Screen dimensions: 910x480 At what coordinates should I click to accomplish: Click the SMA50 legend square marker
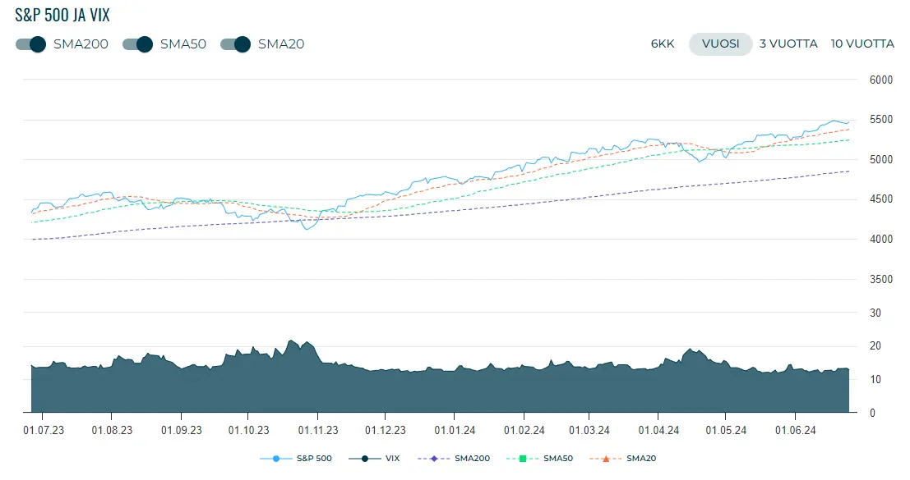[x=522, y=459]
